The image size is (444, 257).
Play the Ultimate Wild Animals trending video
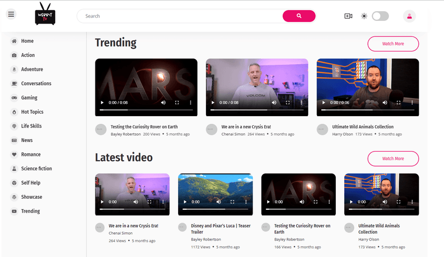point(323,102)
